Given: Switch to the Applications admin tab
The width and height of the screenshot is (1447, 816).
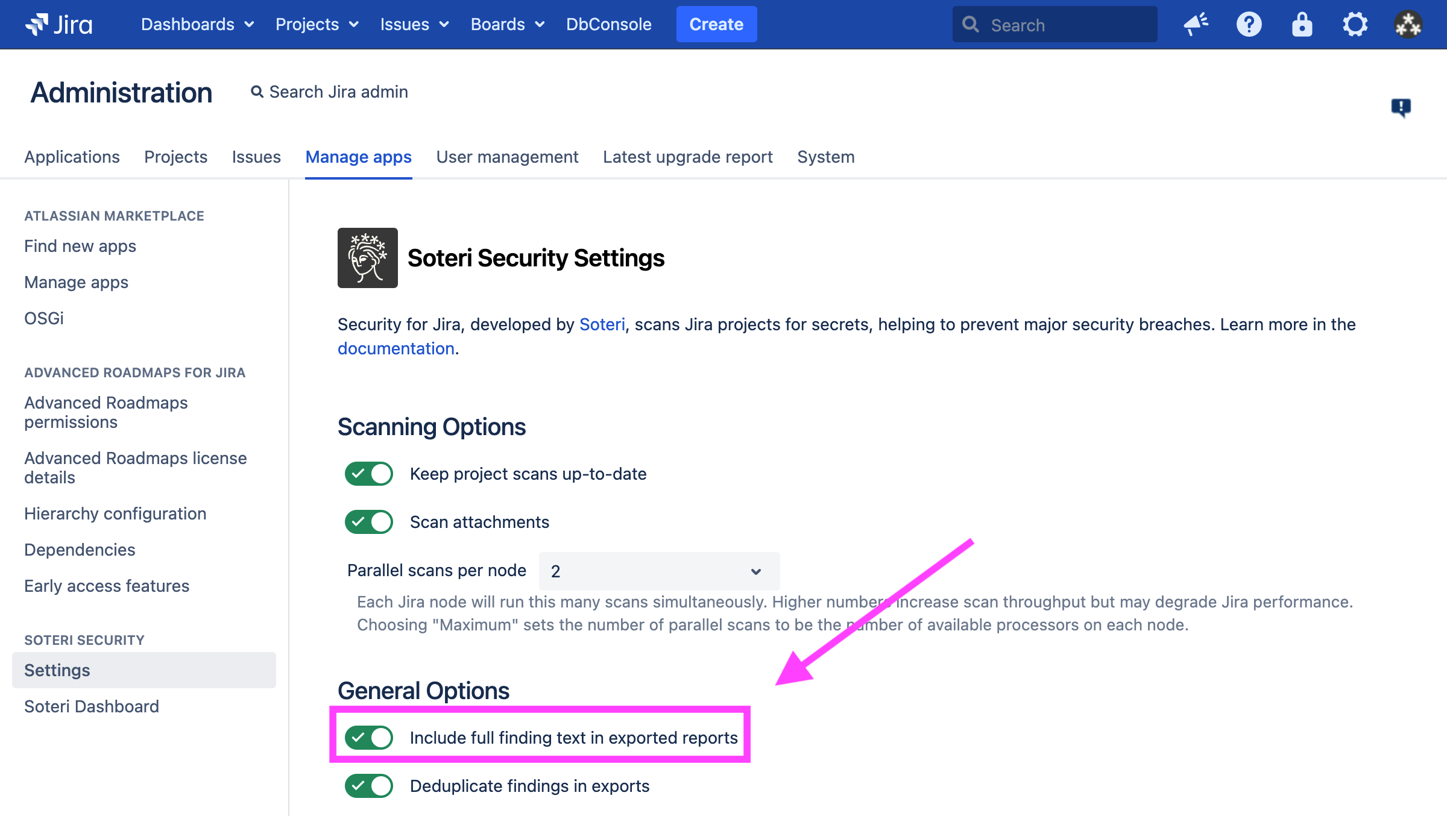Looking at the screenshot, I should [72, 157].
